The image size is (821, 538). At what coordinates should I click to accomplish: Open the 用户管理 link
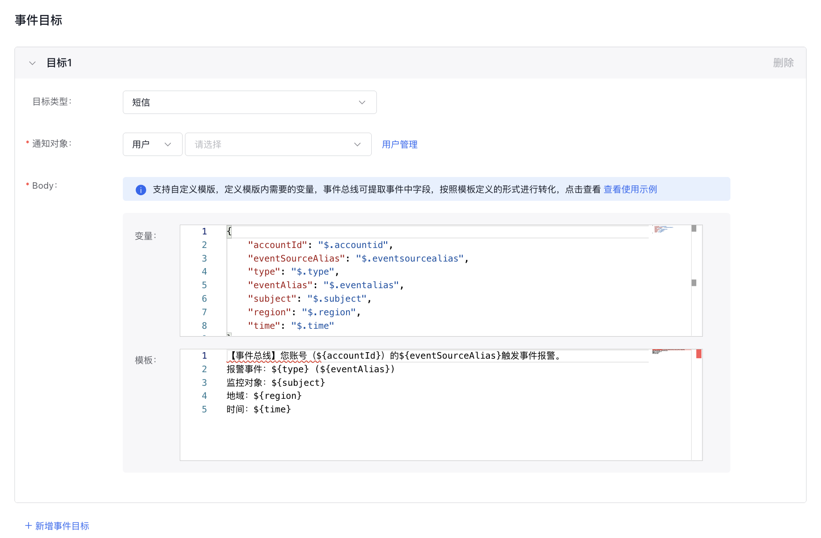[399, 145]
